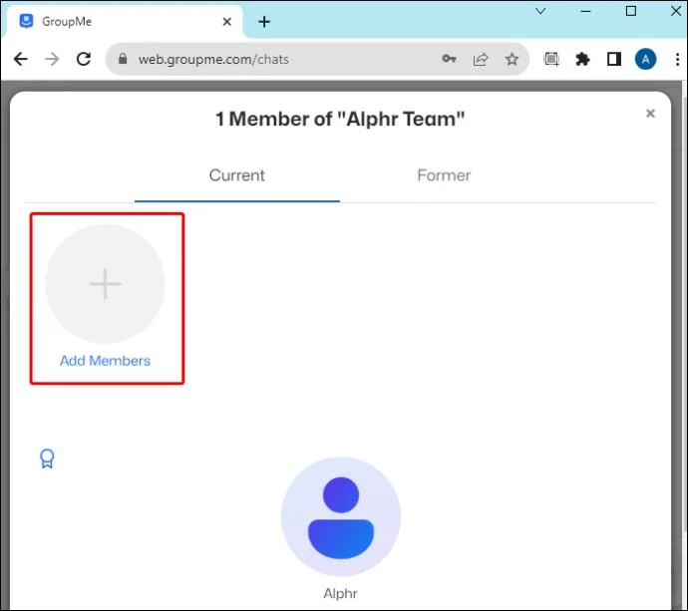Bookmark this tab with the star
The image size is (688, 611).
[512, 59]
